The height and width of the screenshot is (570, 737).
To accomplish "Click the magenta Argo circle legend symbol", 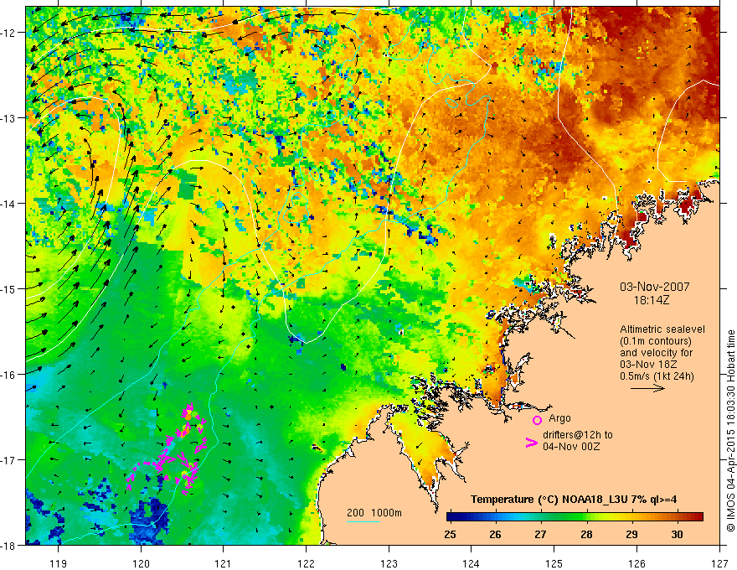I will click(537, 420).
